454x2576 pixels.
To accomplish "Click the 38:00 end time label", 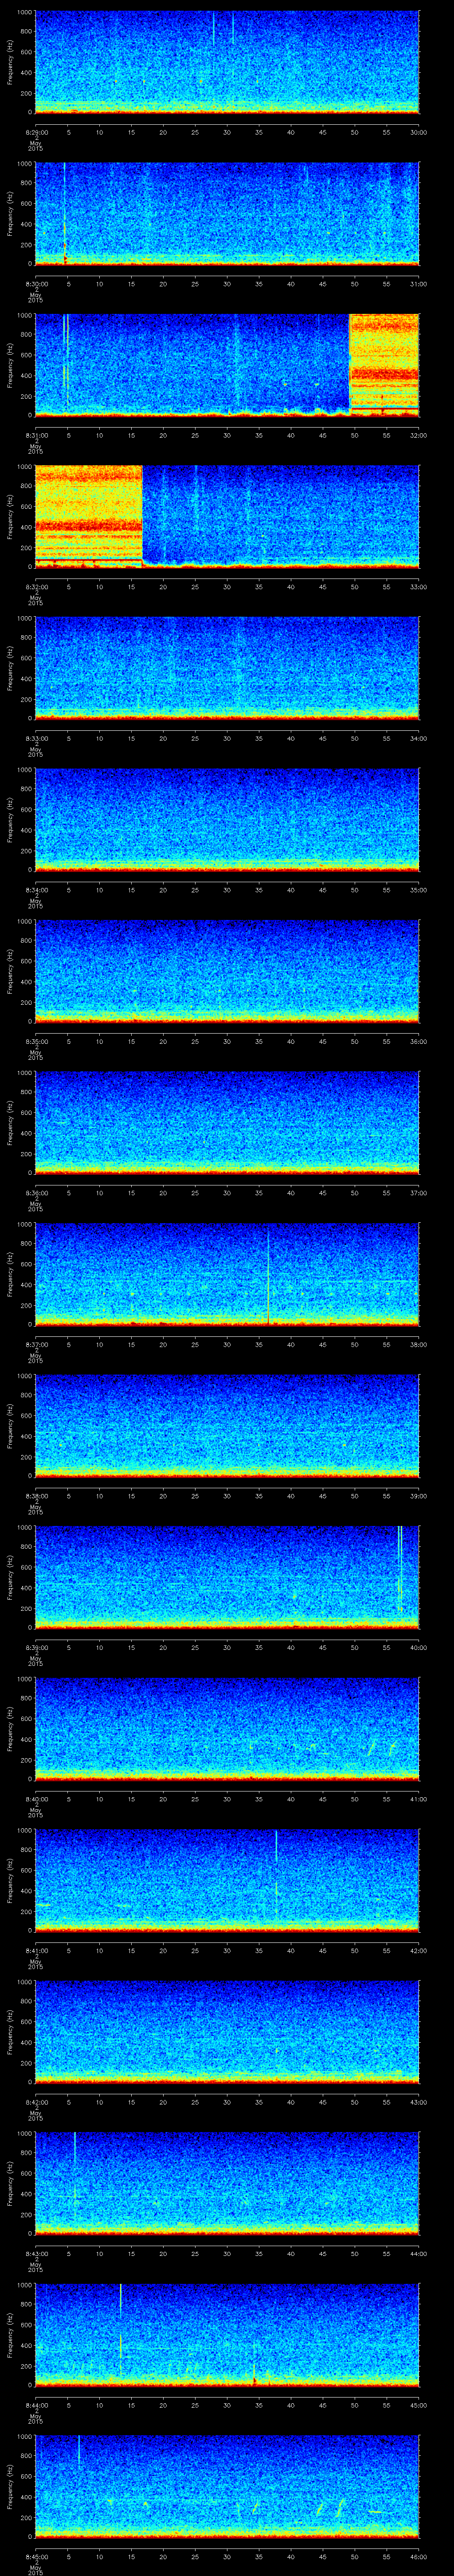I will click(419, 1344).
